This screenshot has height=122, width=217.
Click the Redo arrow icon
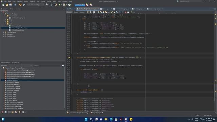point(24,5)
